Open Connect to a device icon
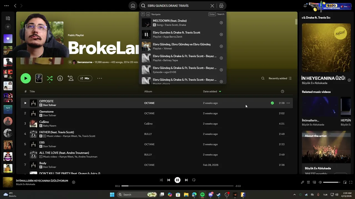 coord(314,182)
